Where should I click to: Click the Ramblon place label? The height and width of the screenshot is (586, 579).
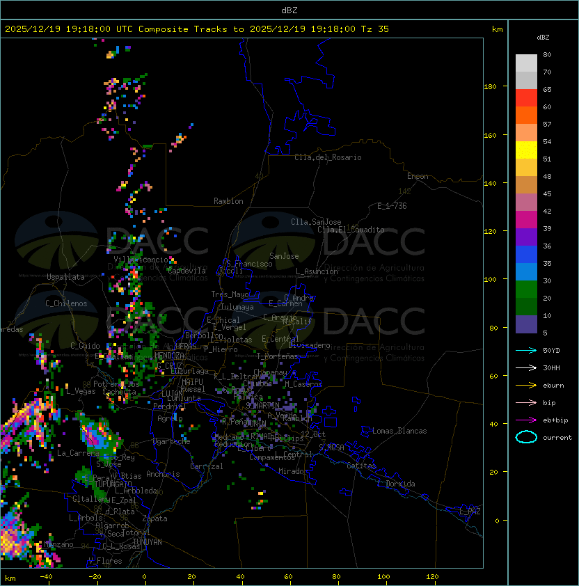pos(228,201)
